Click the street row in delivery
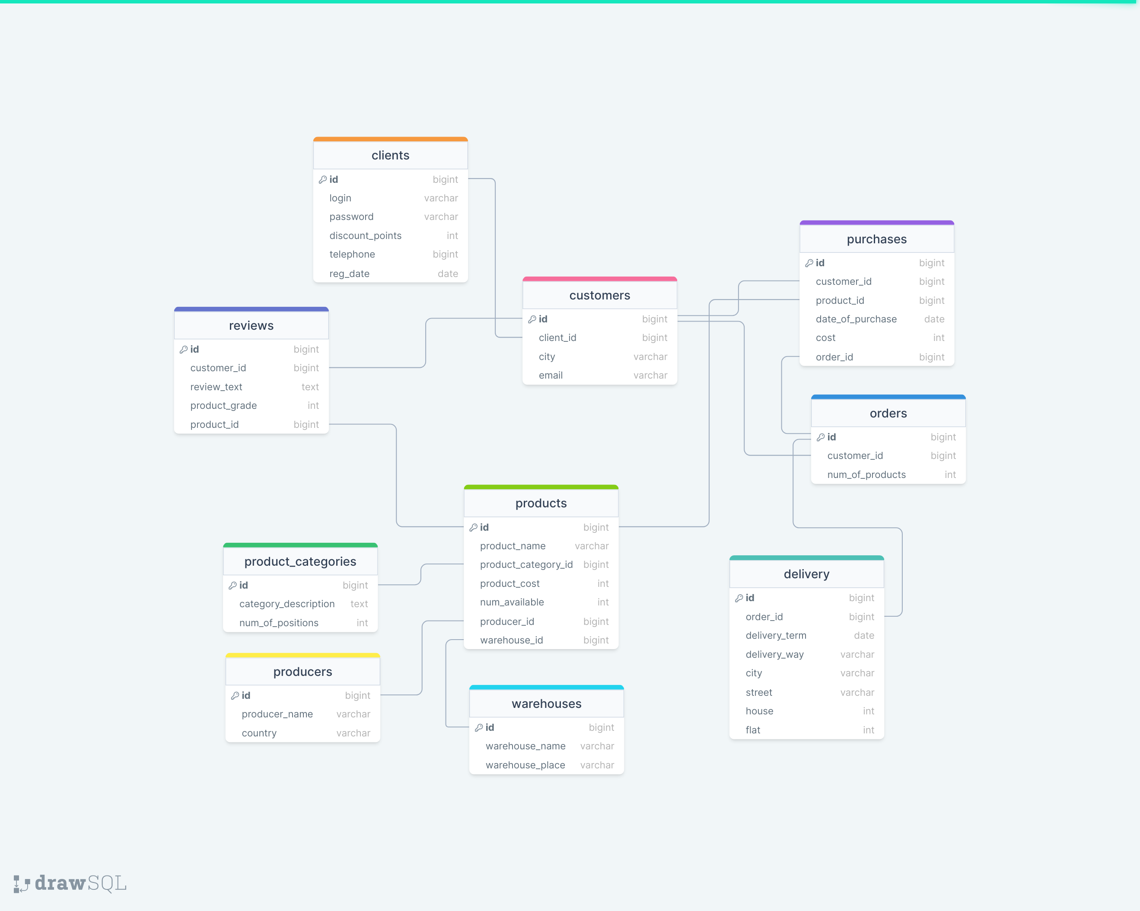 (806, 693)
